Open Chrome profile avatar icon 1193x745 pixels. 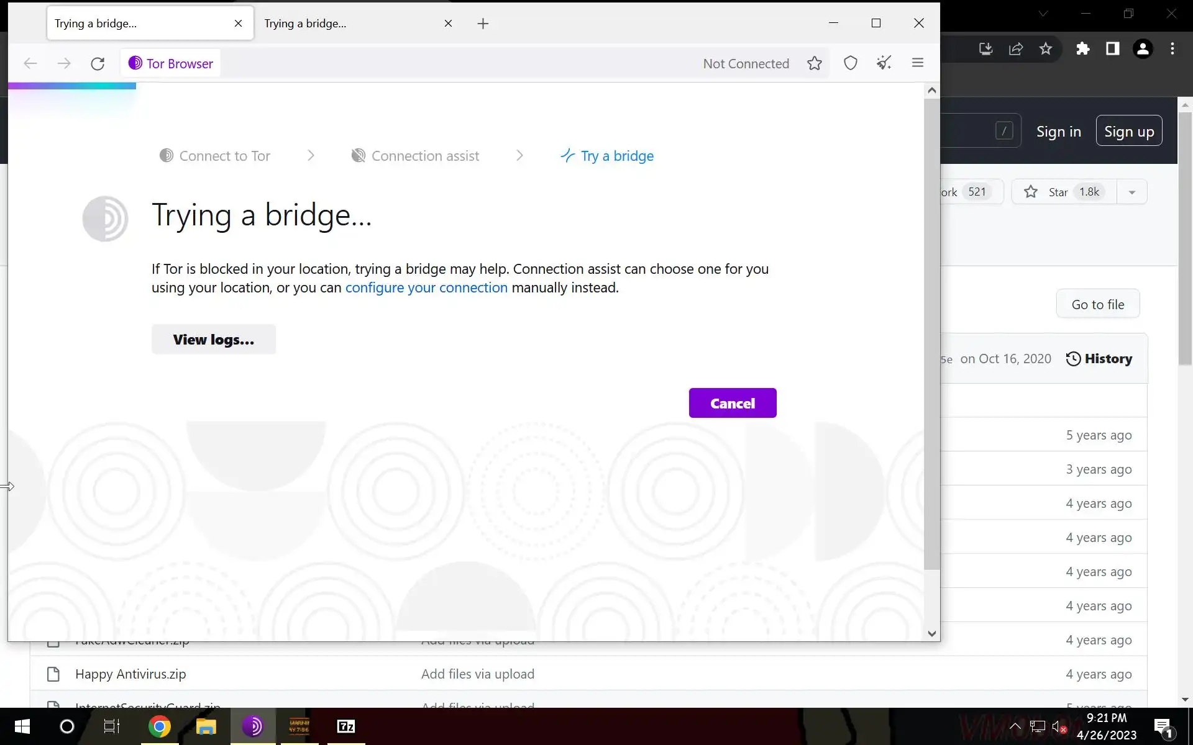(1142, 49)
